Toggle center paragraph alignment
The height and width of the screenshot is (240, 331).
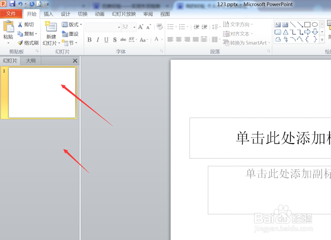[x=179, y=40]
